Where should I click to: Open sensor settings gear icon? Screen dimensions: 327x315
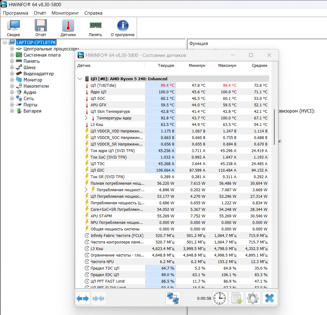pos(253,298)
